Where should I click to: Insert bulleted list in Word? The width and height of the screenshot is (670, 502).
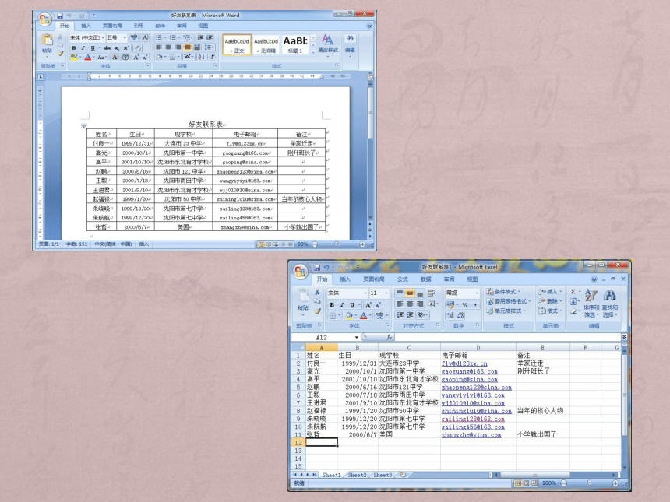click(x=158, y=37)
